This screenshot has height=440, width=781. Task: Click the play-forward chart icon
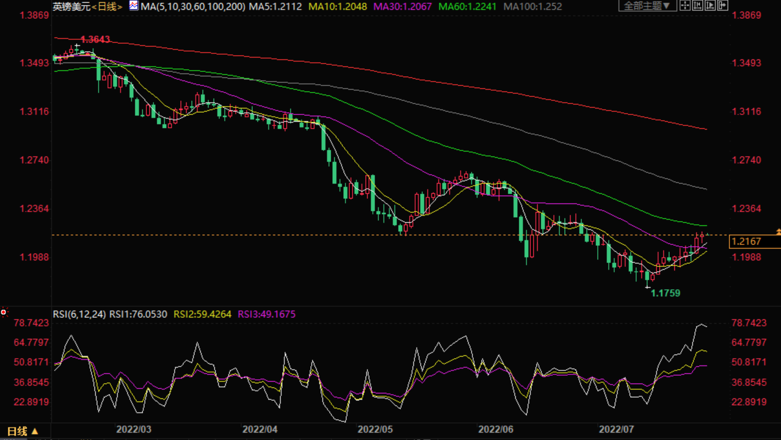click(710, 6)
